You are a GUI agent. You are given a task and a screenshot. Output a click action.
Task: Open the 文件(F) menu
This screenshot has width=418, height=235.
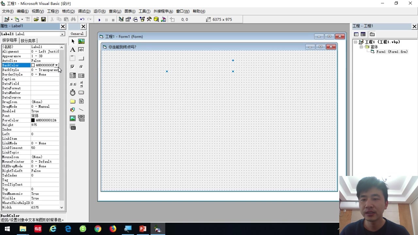click(x=8, y=11)
